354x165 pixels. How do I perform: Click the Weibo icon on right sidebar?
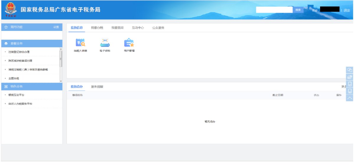point(350,77)
